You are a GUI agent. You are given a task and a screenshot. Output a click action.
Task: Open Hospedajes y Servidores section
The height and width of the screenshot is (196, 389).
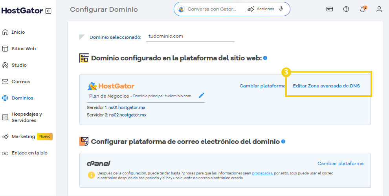click(x=27, y=117)
